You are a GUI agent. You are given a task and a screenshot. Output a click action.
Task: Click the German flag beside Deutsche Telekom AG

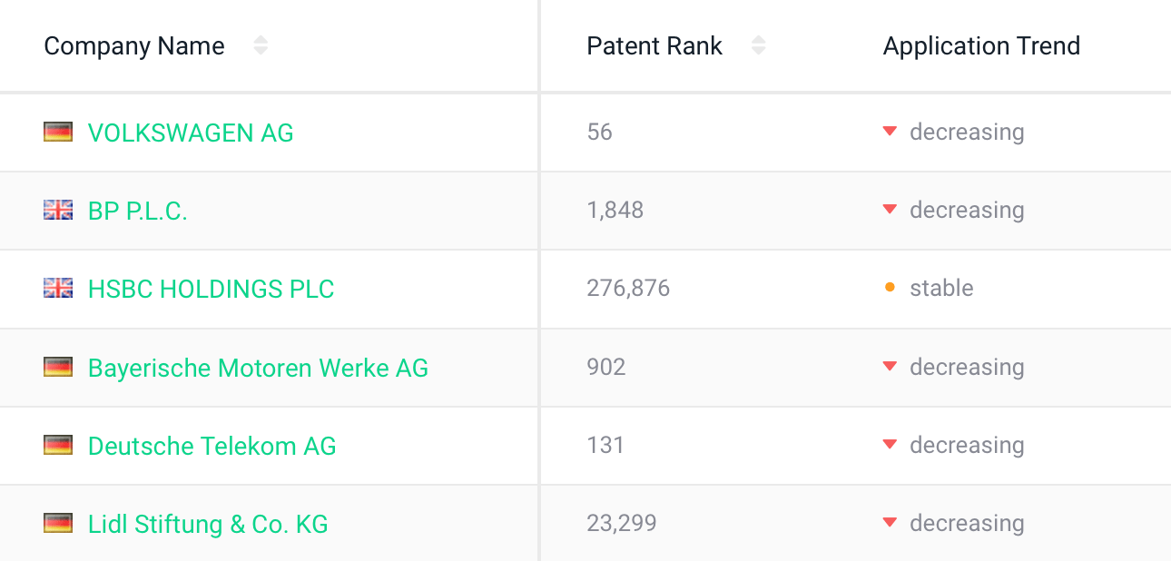click(58, 446)
